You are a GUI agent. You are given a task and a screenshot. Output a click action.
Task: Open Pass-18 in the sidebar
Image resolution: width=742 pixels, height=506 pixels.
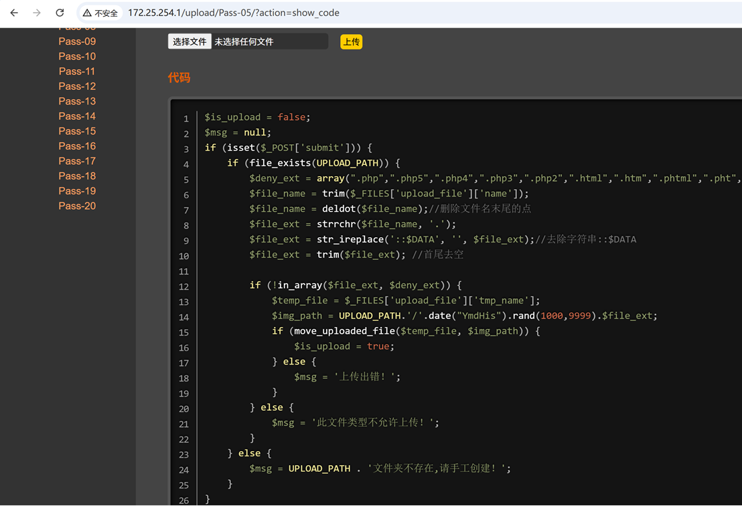coord(77,176)
